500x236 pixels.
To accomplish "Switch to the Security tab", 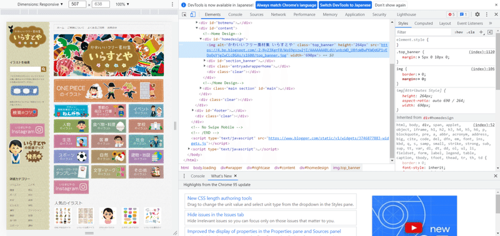I will tap(379, 14).
